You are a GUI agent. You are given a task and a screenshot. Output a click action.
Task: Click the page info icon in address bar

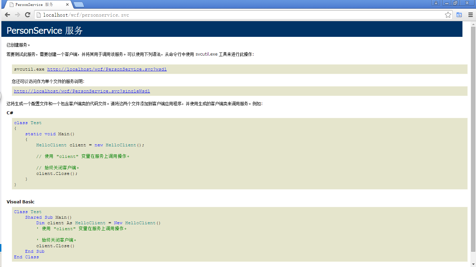(39, 15)
